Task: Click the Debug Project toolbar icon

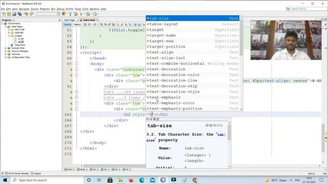Action: [x=88, y=14]
